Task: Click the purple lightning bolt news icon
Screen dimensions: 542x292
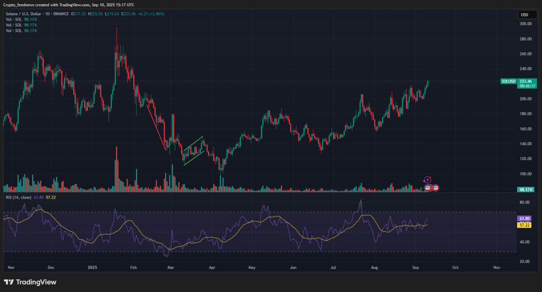Action: (428, 180)
